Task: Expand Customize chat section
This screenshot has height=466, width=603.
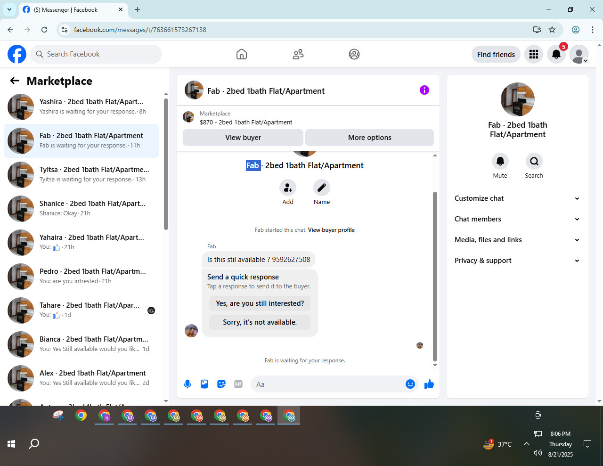Action: pos(517,198)
